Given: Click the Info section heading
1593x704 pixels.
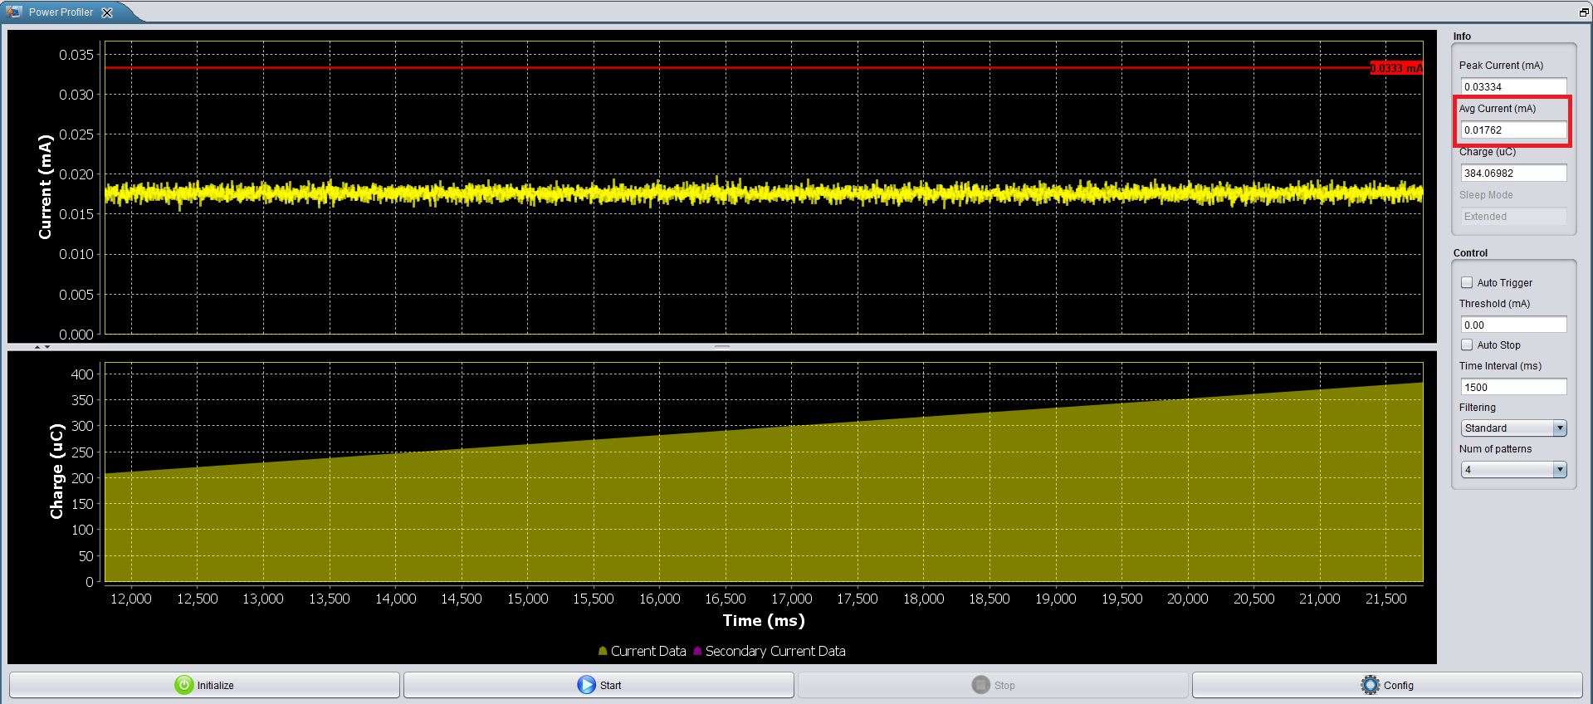Looking at the screenshot, I should 1462,37.
